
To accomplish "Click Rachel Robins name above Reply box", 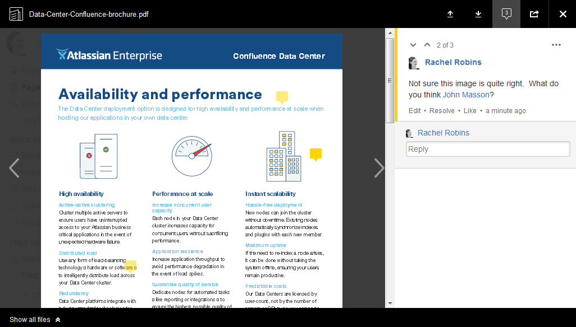I will click(x=444, y=133).
